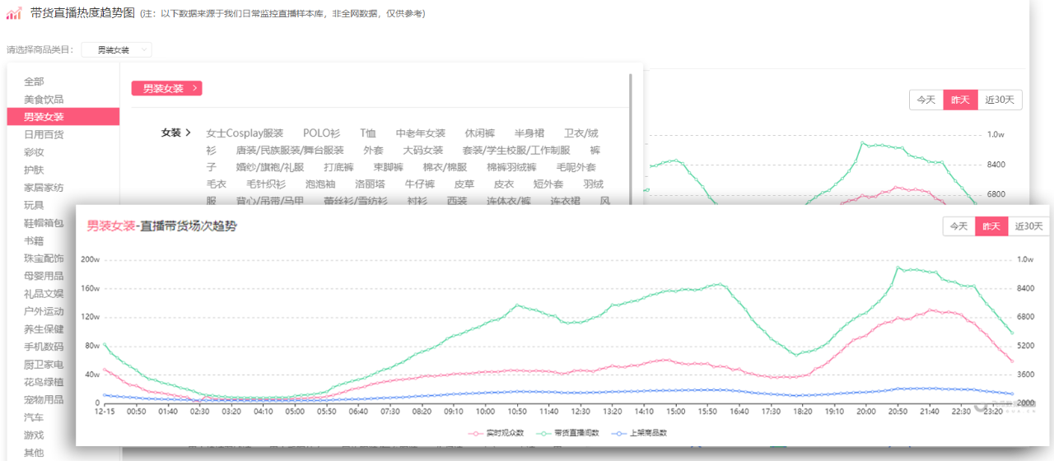The width and height of the screenshot is (1054, 461).
Task: Select 婚纱/旗袍/礼服 subcategory
Action: pos(269,167)
